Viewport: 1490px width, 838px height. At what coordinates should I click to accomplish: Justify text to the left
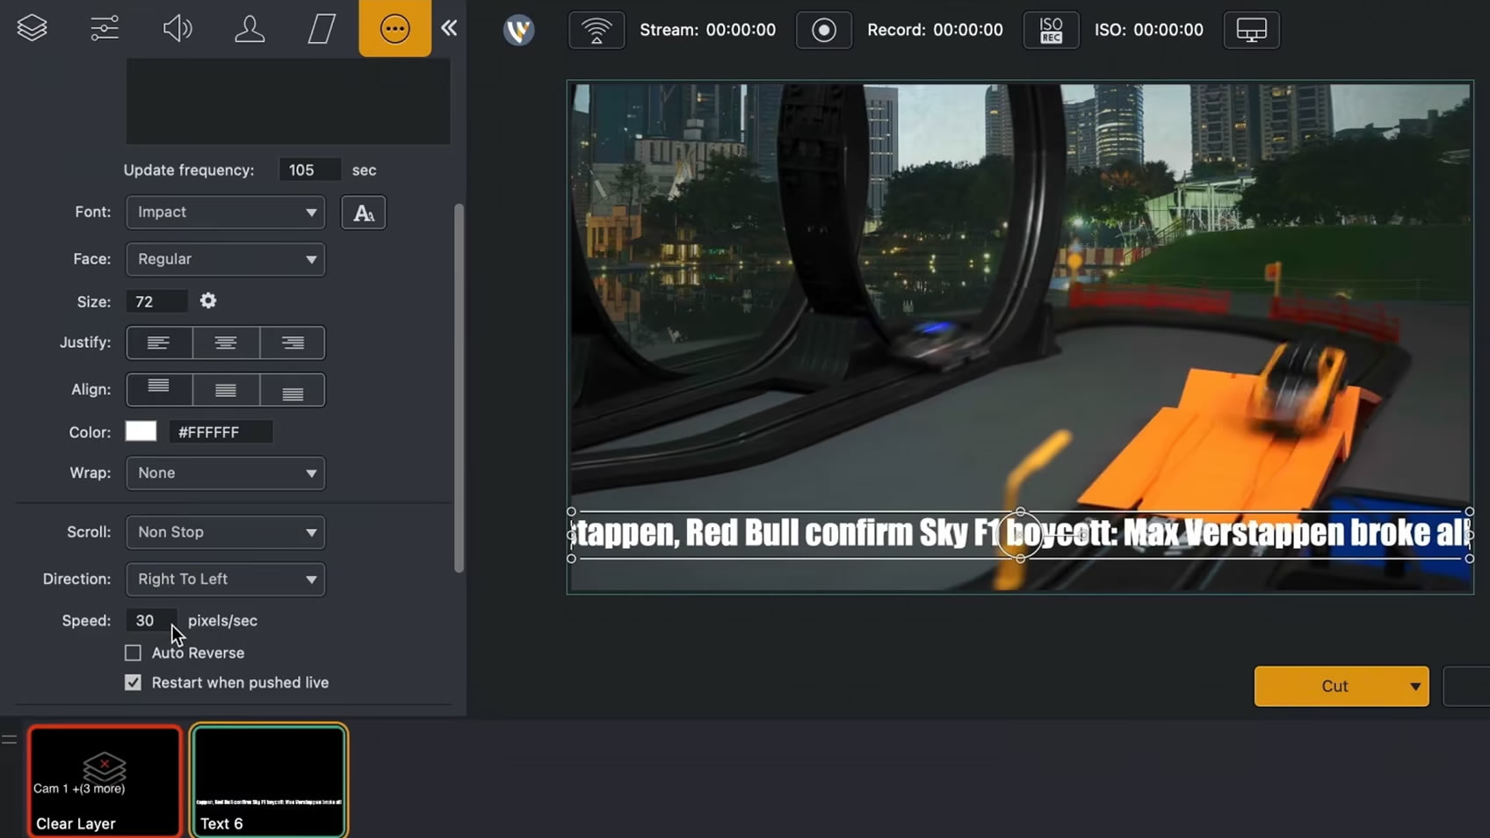coord(159,343)
